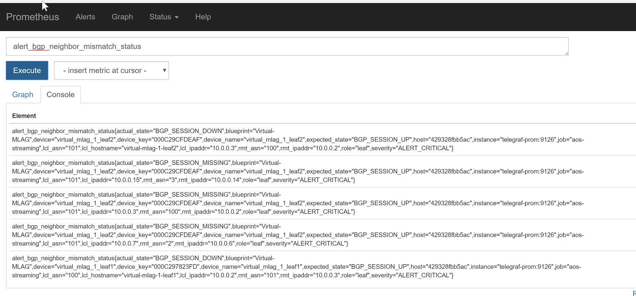Viewport: 636px width, 296px height.
Task: Focus the query expression input field
Action: click(287, 46)
